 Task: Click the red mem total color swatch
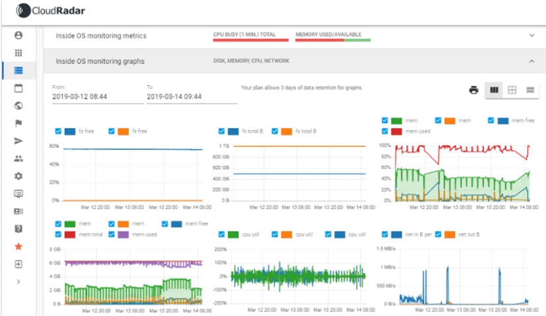tap(70, 234)
